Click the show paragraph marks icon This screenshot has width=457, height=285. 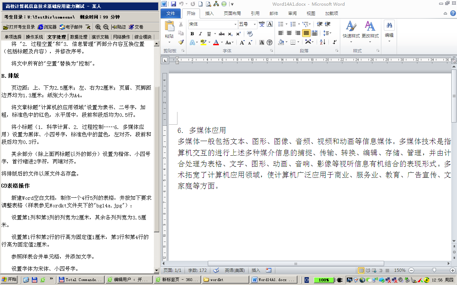335,42
